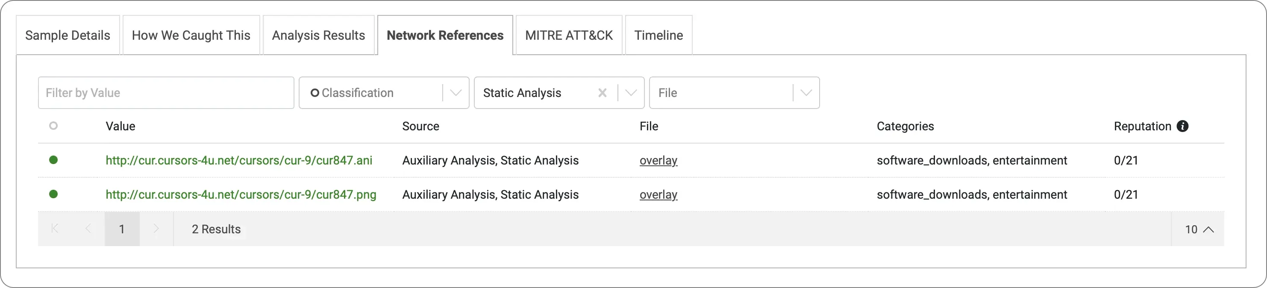Expand the Static Analysis source dropdown
This screenshot has height=288, width=1267.
[631, 93]
